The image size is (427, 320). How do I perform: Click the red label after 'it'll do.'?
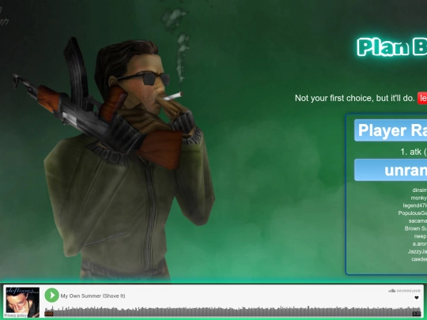pos(422,98)
